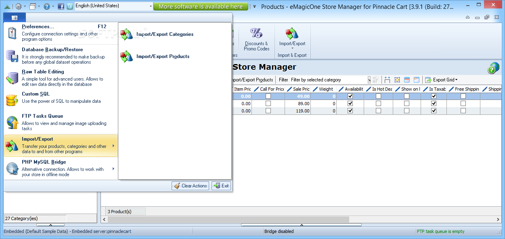Click the Facebook icon in the title bar
This screenshot has width=505, height=239.
click(61, 6)
